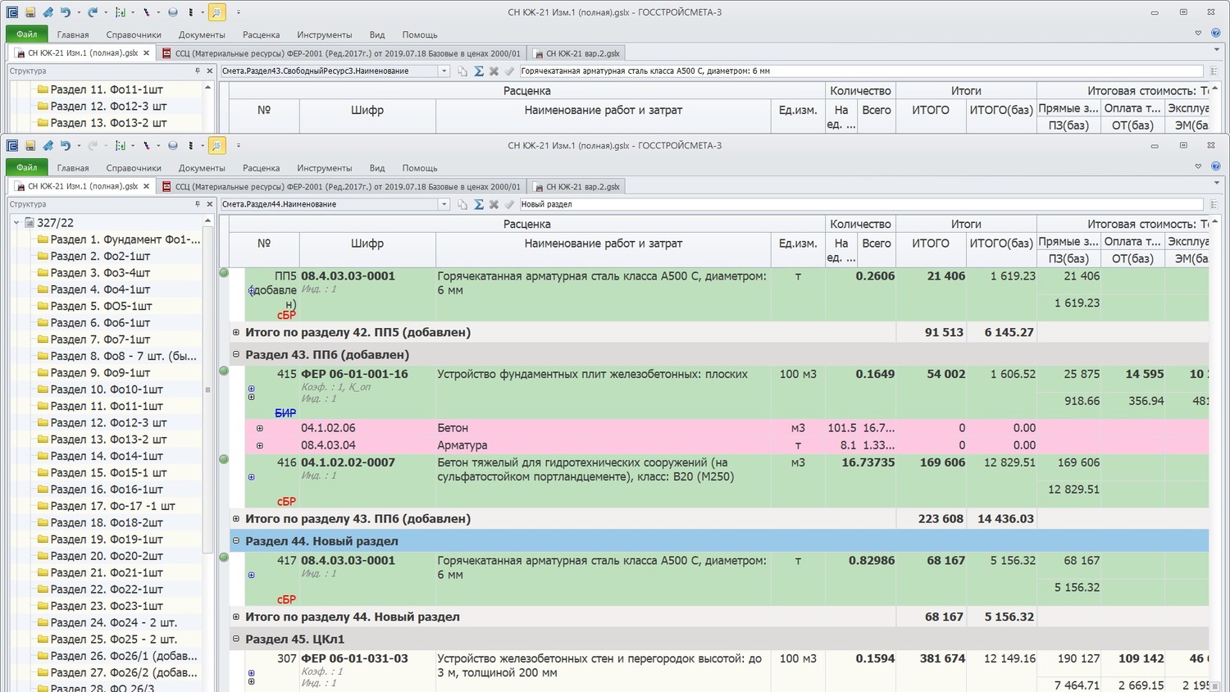Click the Undo arrow icon in the lower window toolbar

click(66, 146)
